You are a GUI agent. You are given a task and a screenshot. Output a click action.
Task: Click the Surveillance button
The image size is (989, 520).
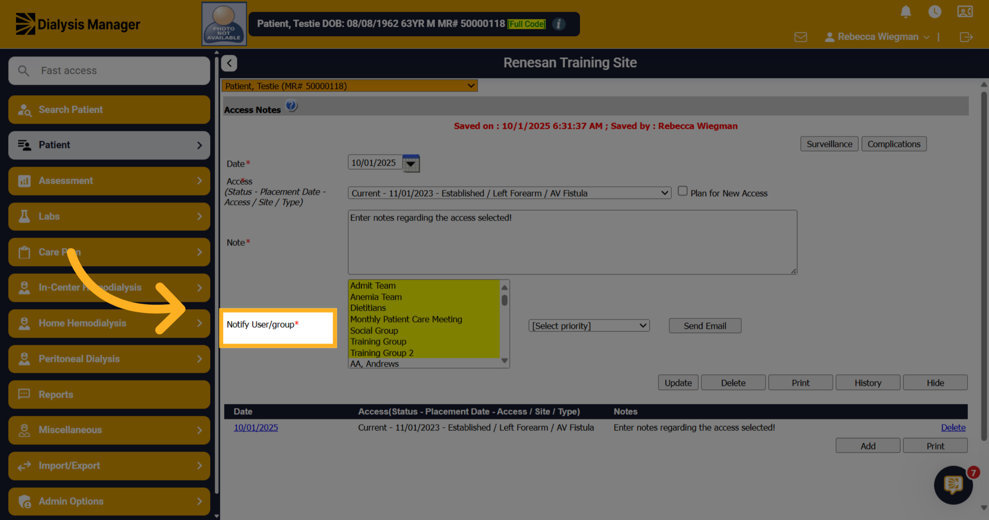click(x=829, y=144)
